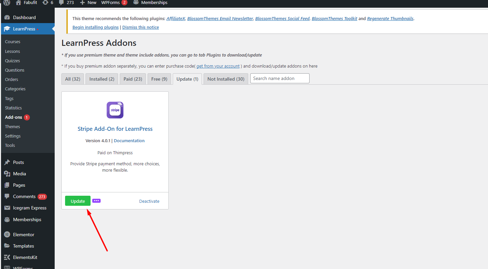Image resolution: width=488 pixels, height=269 pixels.
Task: Open Add-ons submenu item
Action: 13,117
